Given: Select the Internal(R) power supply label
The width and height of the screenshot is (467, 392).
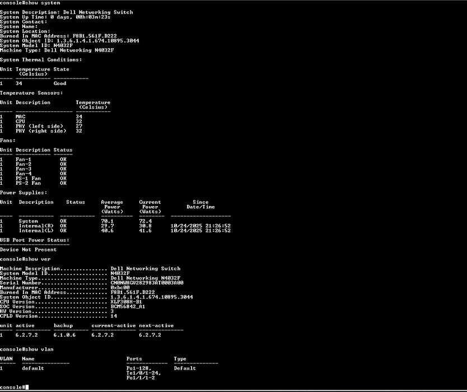Looking at the screenshot, I should click(x=36, y=226).
